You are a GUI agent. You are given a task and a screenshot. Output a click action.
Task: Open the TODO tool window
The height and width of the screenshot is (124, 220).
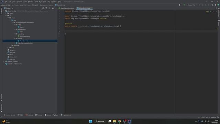pos(20,115)
